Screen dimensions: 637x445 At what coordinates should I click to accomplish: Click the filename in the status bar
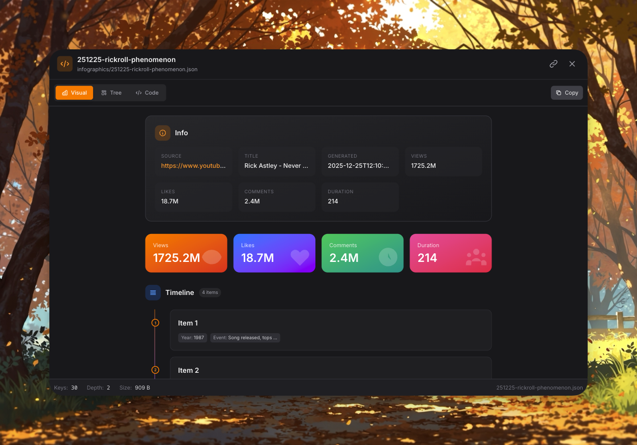539,388
